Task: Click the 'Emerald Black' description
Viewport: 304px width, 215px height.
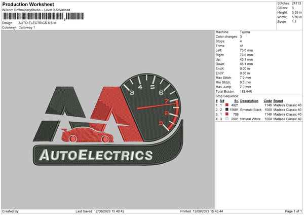Action: click(x=251, y=110)
